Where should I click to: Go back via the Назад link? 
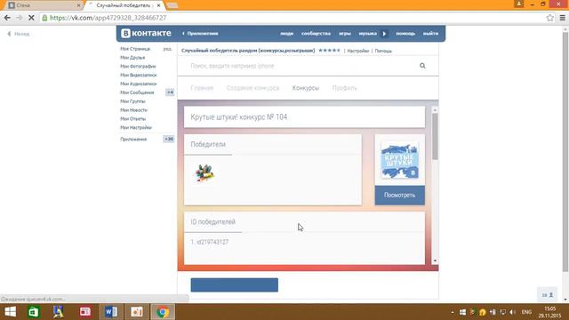coord(19,34)
